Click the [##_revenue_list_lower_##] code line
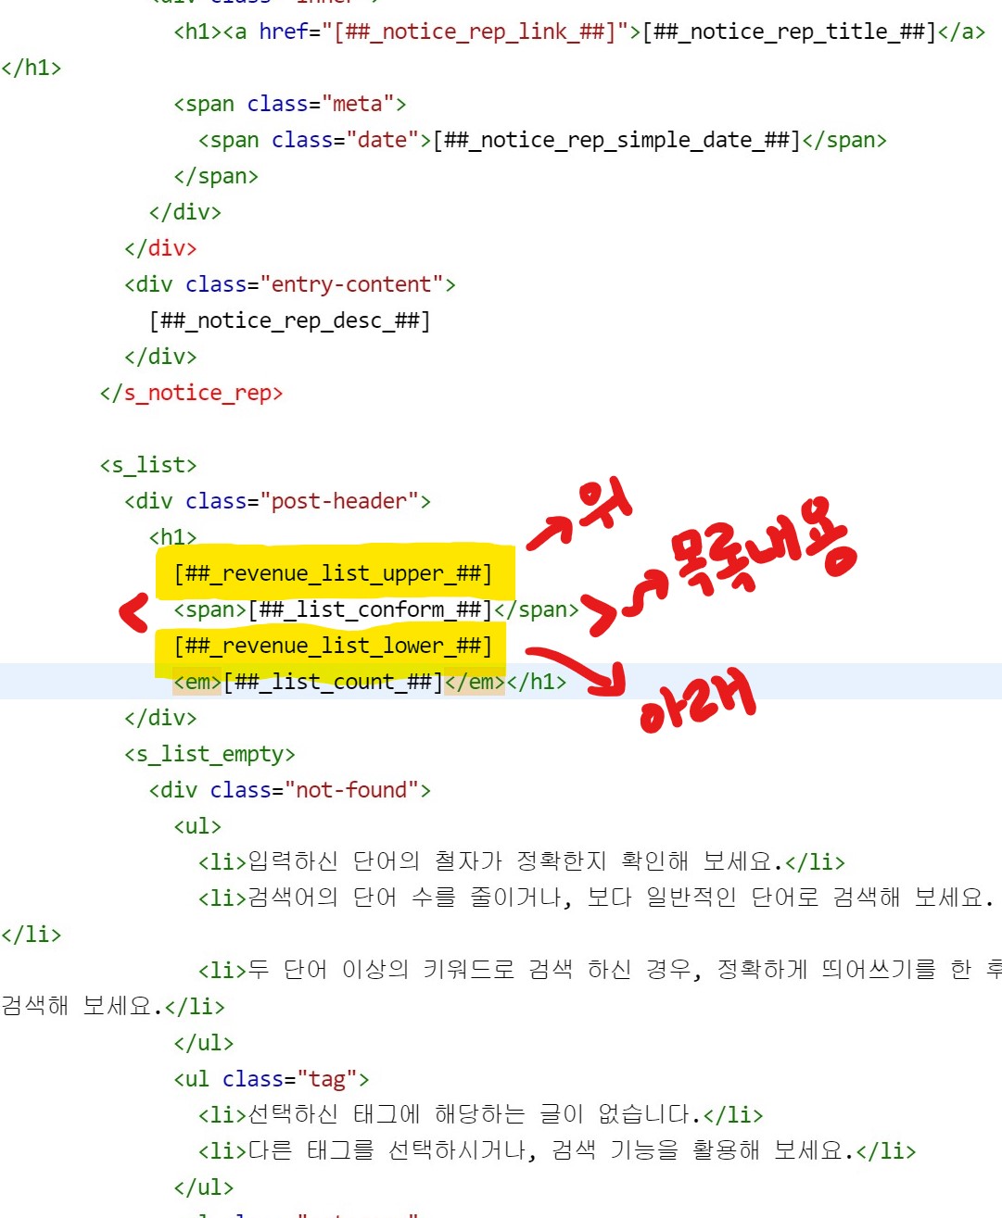This screenshot has height=1218, width=1002. click(332, 646)
